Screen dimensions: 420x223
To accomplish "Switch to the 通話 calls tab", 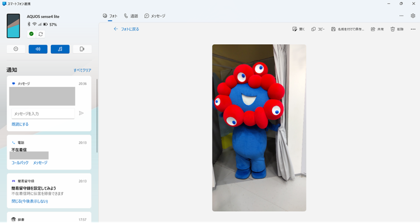I will coord(131,16).
